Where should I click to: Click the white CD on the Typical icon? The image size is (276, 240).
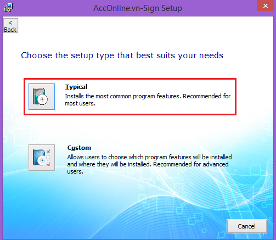[x=42, y=99]
